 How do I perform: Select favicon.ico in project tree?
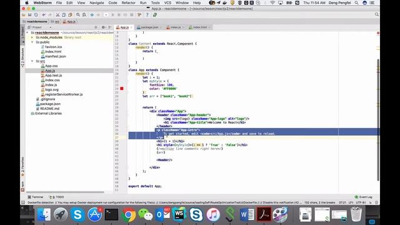(51, 47)
